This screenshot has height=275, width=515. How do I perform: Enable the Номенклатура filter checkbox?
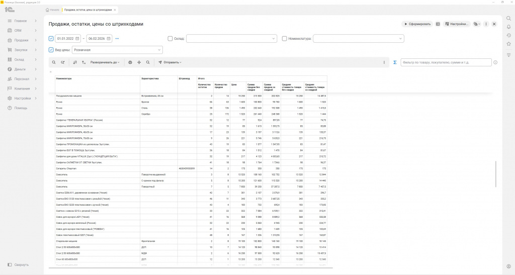click(285, 39)
